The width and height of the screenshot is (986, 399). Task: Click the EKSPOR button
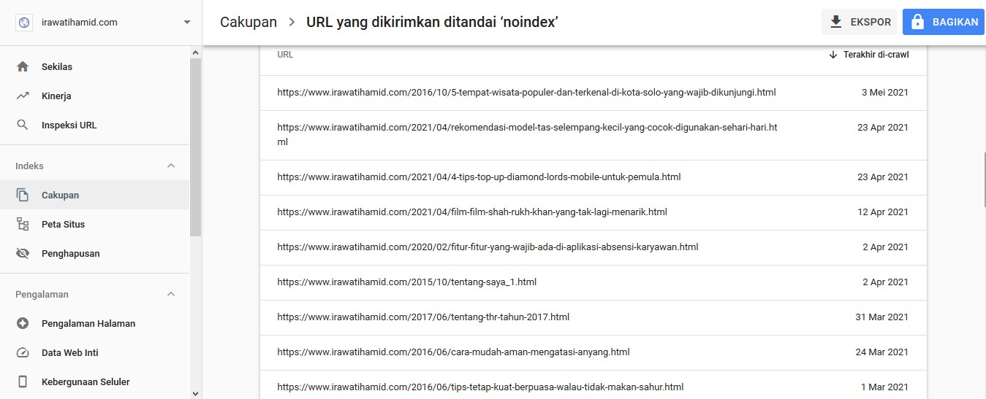pos(860,22)
